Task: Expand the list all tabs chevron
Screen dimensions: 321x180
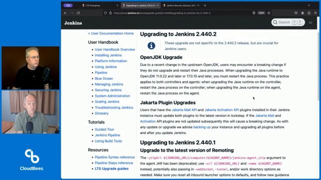Action: click(309, 5)
